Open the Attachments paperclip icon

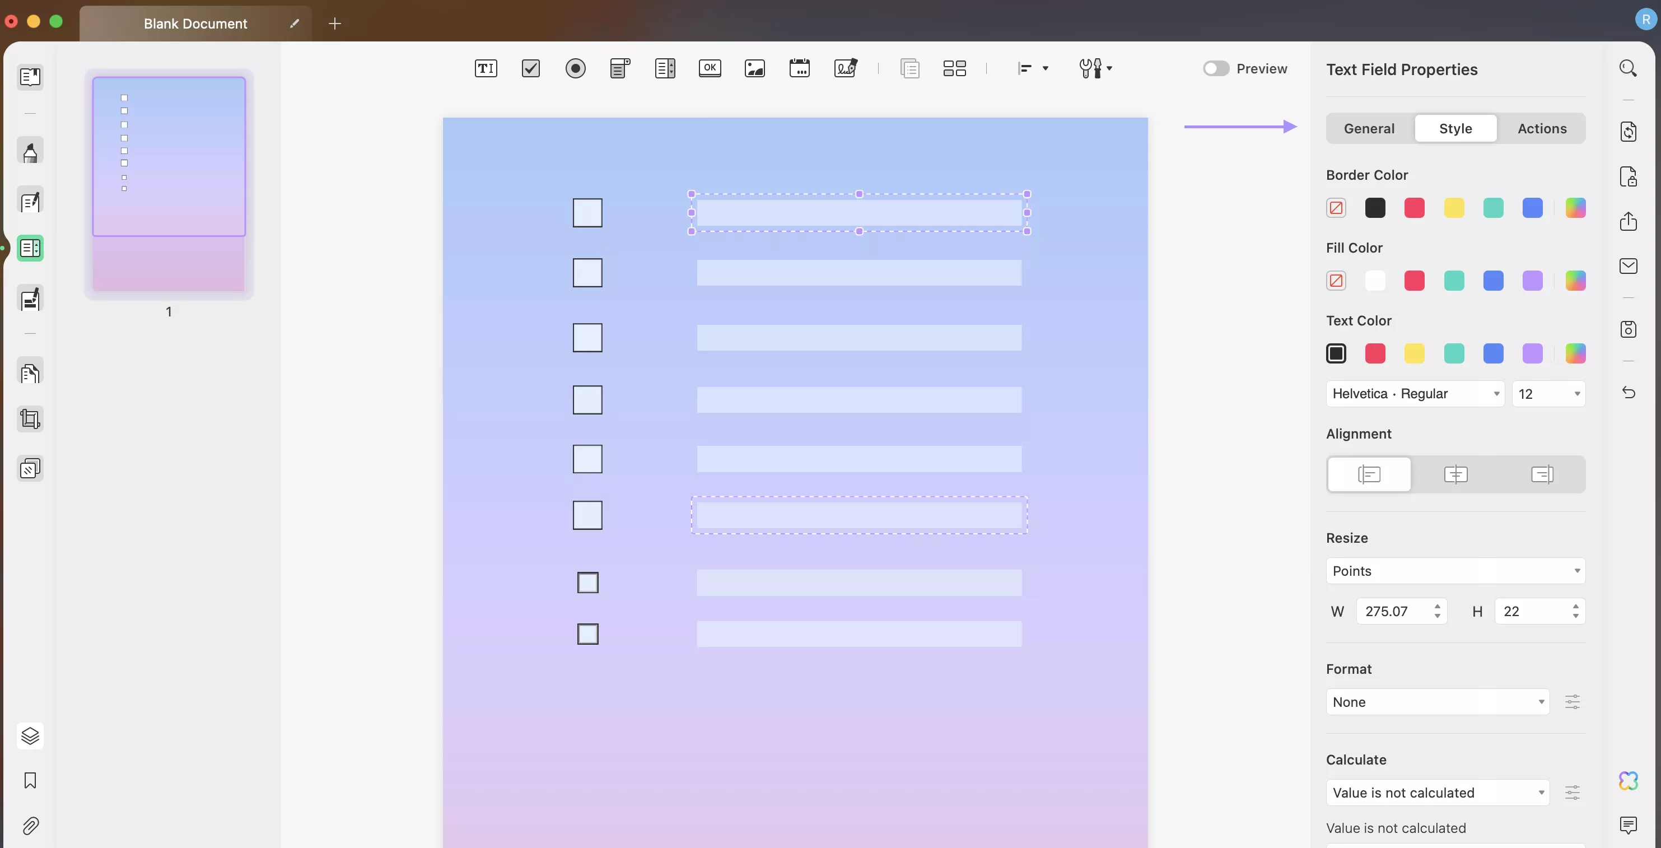[x=30, y=826]
